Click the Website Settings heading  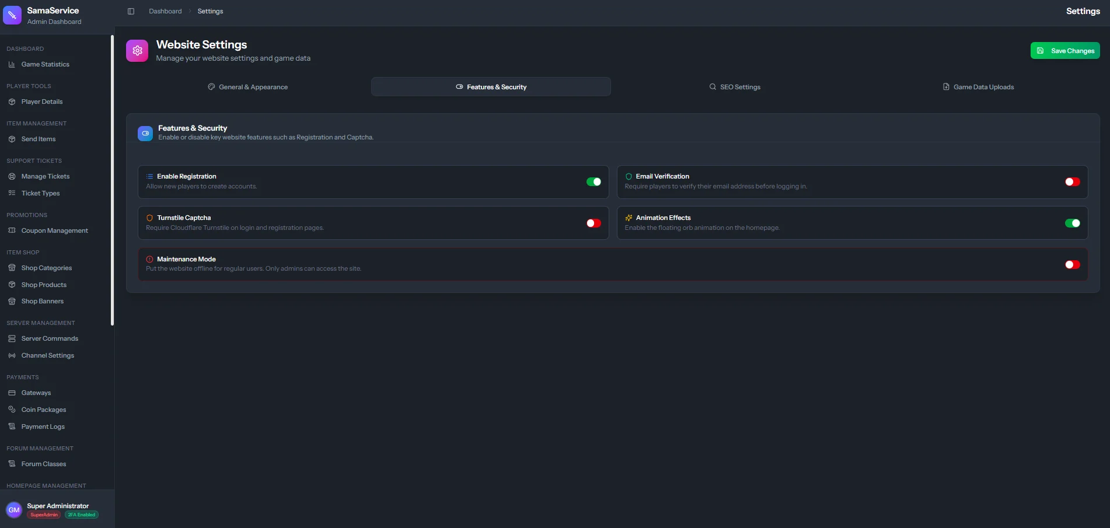point(201,45)
